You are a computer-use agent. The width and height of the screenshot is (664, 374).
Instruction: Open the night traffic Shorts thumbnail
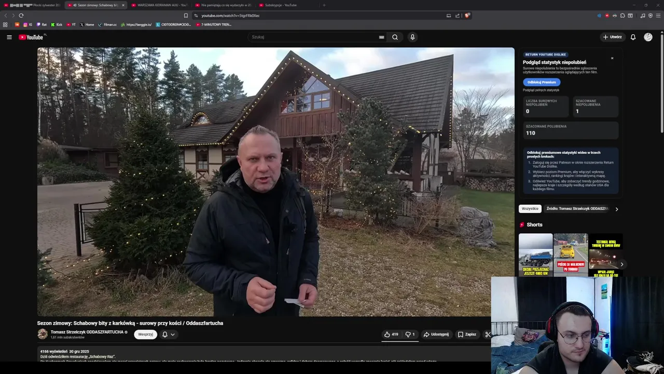coord(605,255)
